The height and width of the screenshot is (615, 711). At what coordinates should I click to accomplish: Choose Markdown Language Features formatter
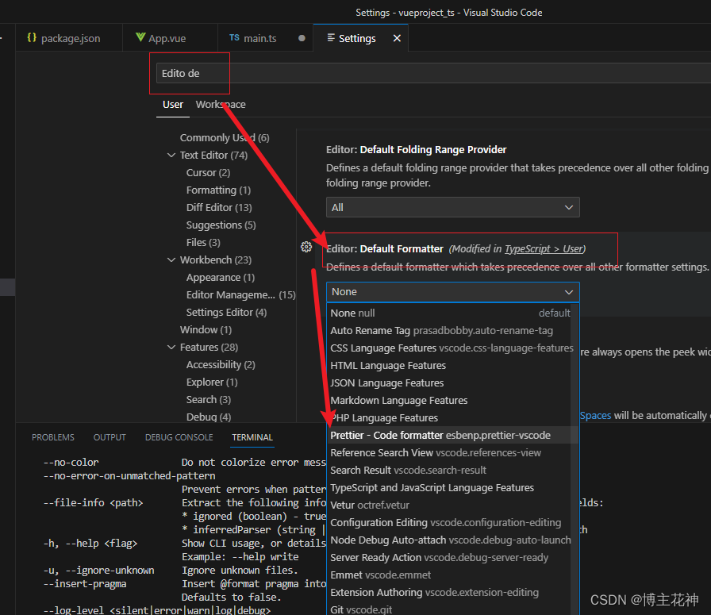(450, 401)
